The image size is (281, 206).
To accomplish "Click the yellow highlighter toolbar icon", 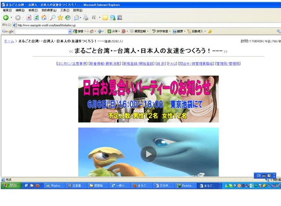I will click(x=210, y=31).
